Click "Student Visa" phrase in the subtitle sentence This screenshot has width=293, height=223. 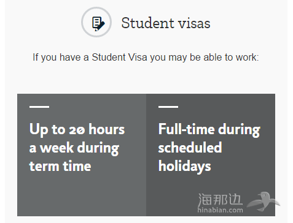click(119, 57)
